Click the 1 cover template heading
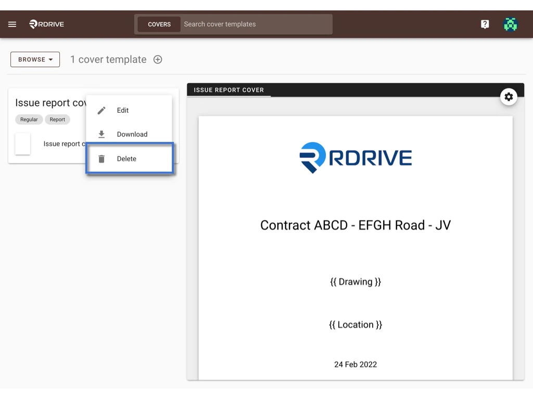533x399 pixels. pyautogui.click(x=108, y=59)
